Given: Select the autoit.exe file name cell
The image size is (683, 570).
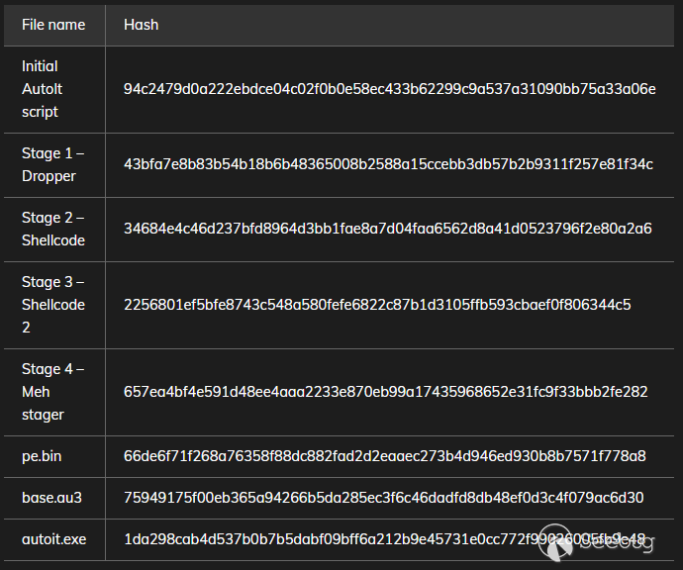Looking at the screenshot, I should click(x=53, y=539).
